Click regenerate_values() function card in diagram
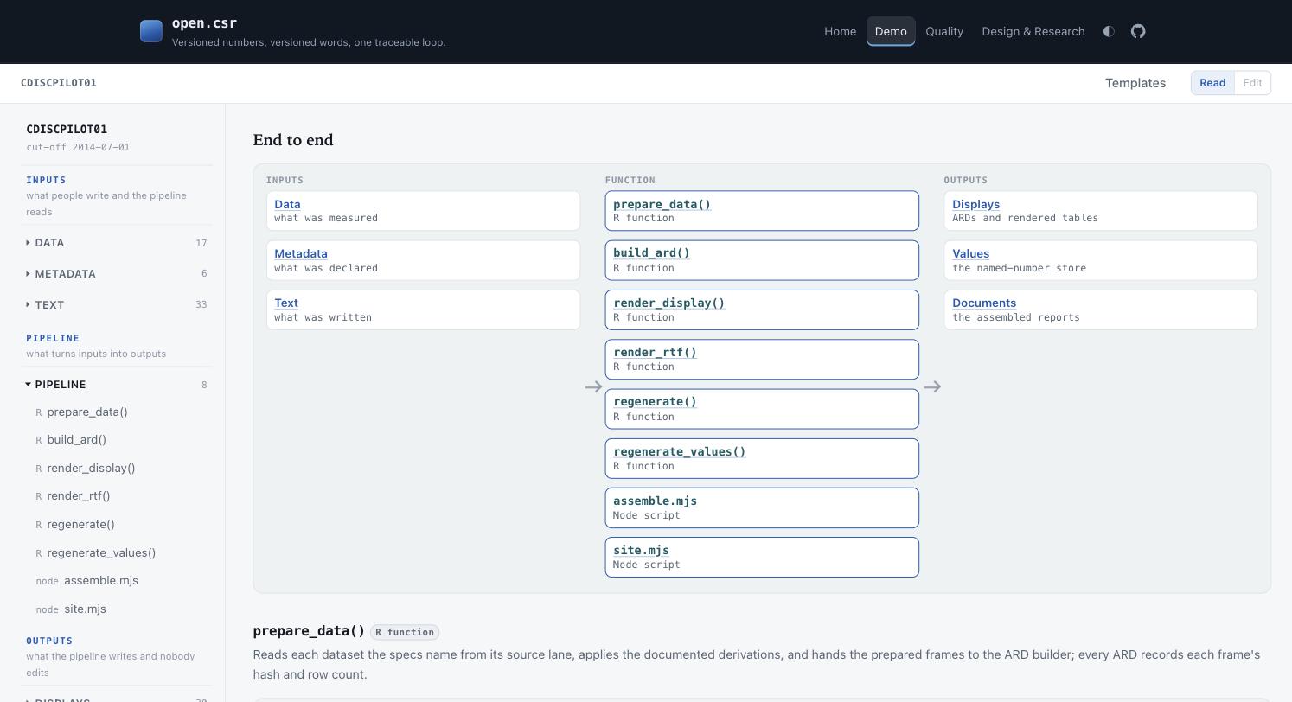Image resolution: width=1292 pixels, height=702 pixels. pos(762,458)
